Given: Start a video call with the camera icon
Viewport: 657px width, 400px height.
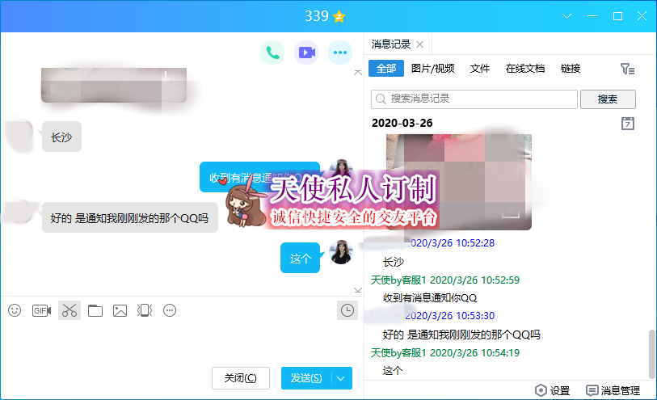Looking at the screenshot, I should [306, 53].
